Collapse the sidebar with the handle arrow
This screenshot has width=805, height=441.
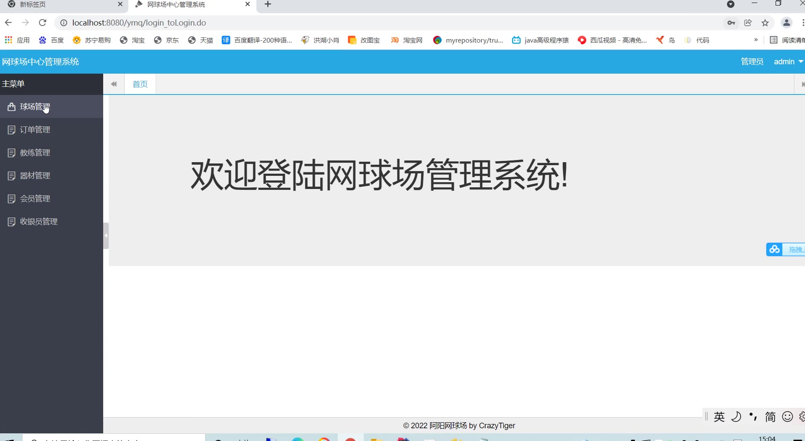click(106, 235)
